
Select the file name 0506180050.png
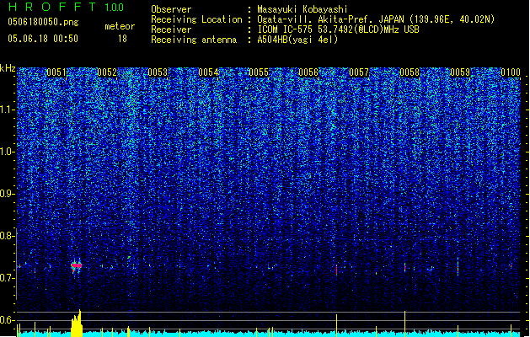coord(43,22)
